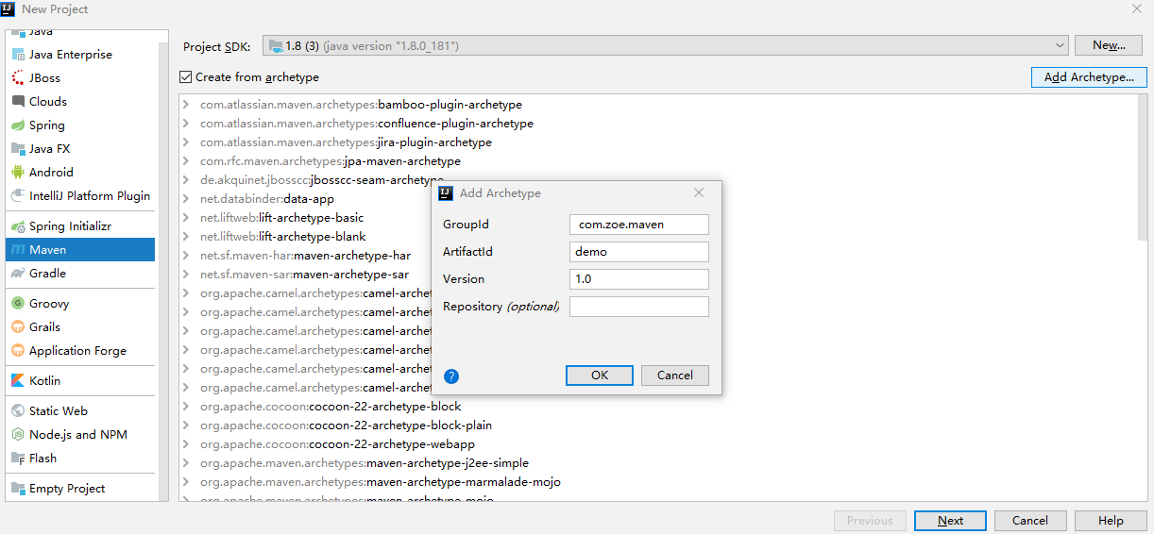1154x534 pixels.
Task: Click the IntelliJ Platform Plugin icon
Action: [18, 196]
